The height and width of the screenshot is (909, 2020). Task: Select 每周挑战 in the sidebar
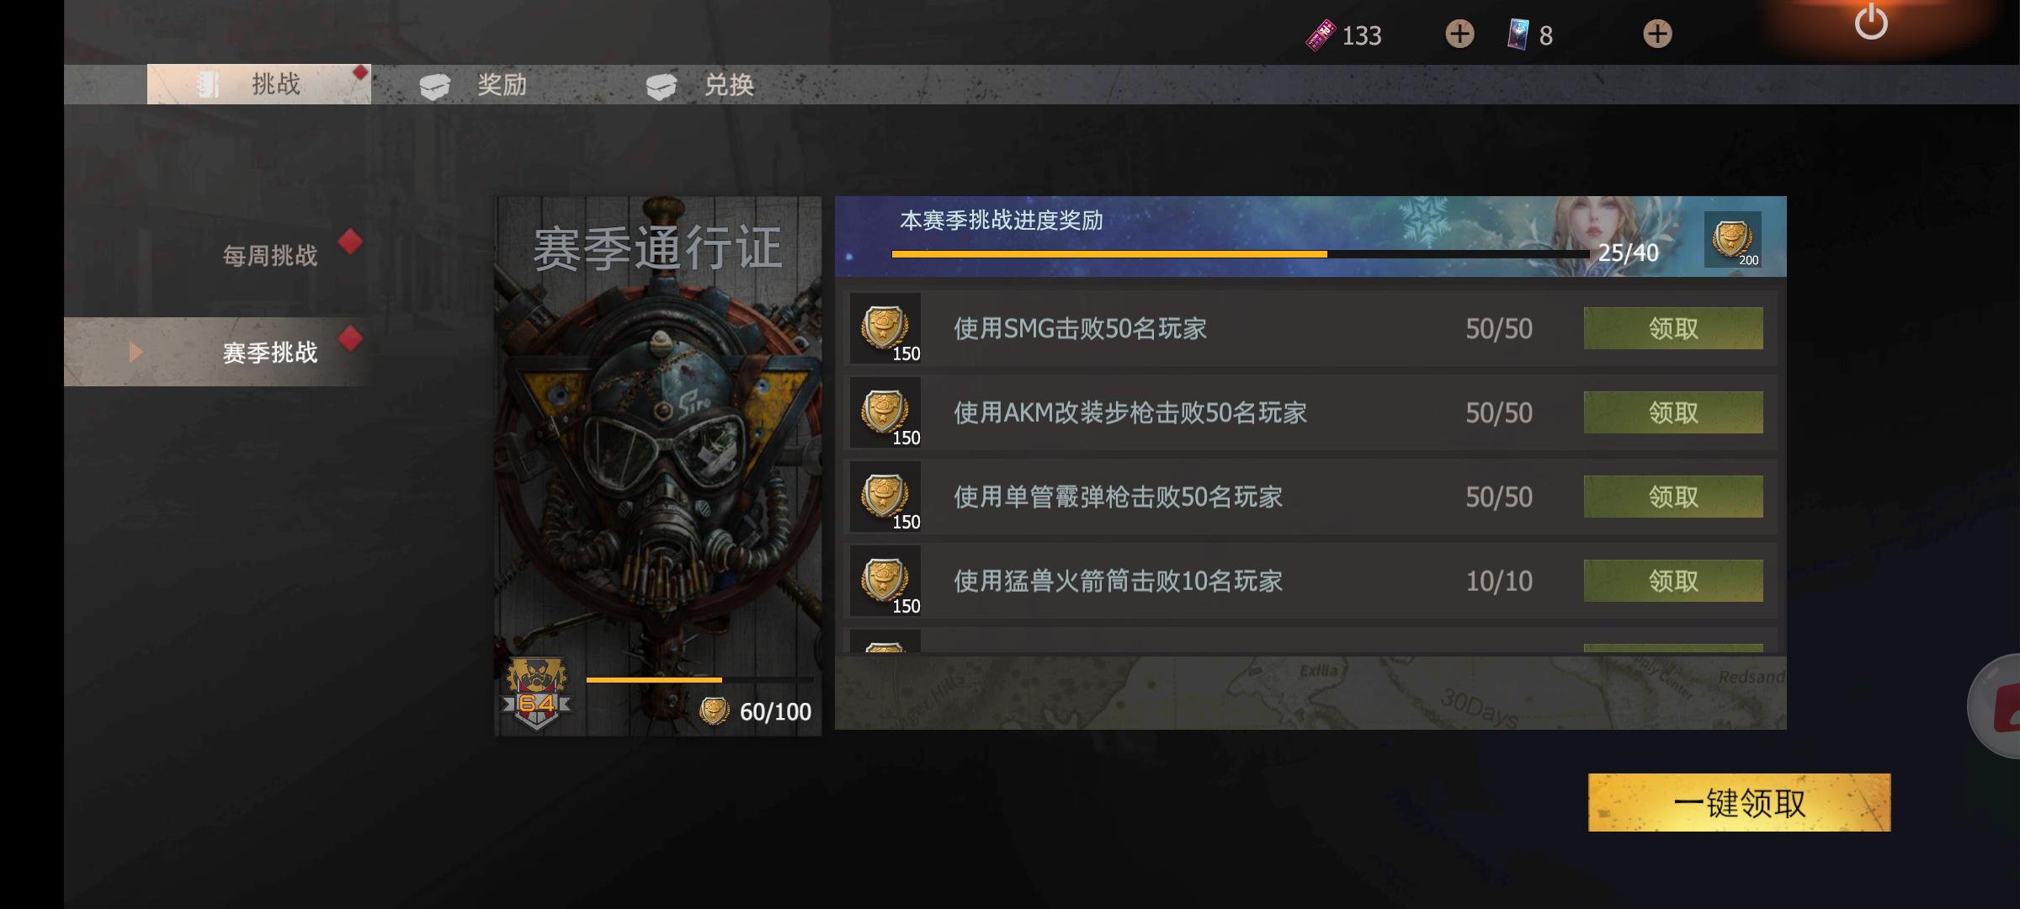270,256
